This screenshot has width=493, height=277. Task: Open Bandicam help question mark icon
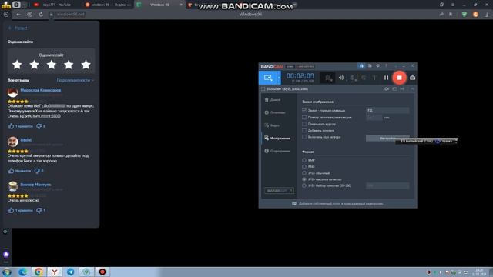pyautogui.click(x=386, y=66)
